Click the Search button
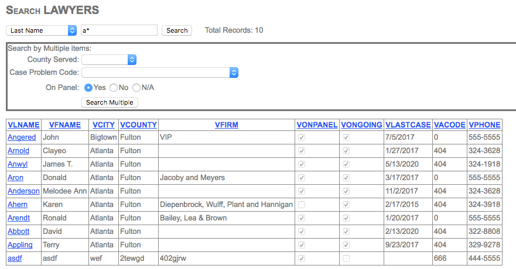This screenshot has height=269, width=516. tap(177, 30)
